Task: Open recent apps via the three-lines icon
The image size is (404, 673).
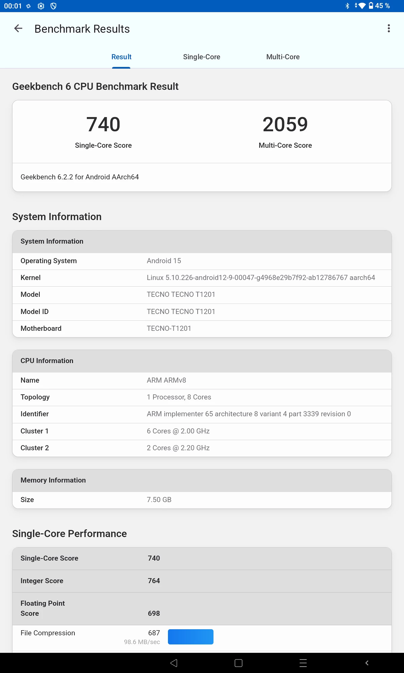Action: [303, 663]
